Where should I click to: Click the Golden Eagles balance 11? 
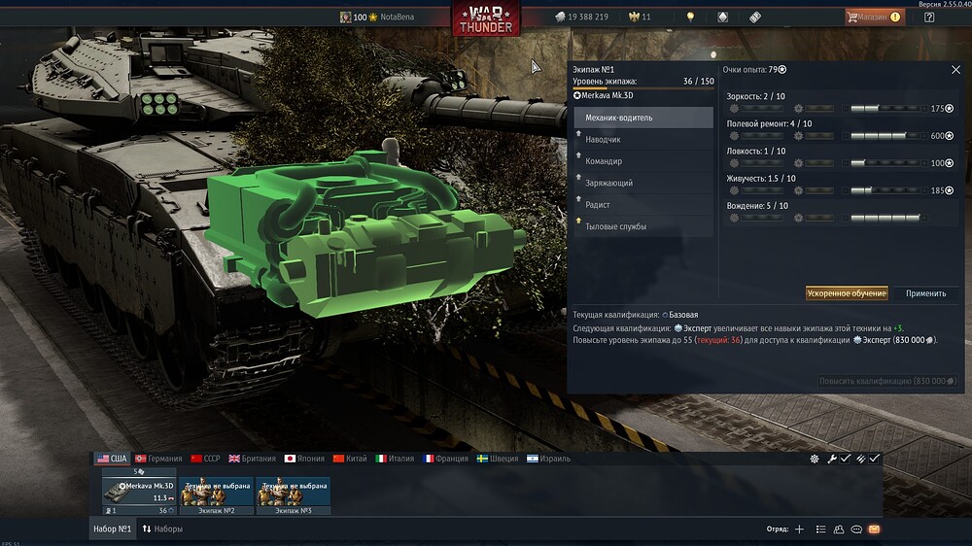(640, 17)
